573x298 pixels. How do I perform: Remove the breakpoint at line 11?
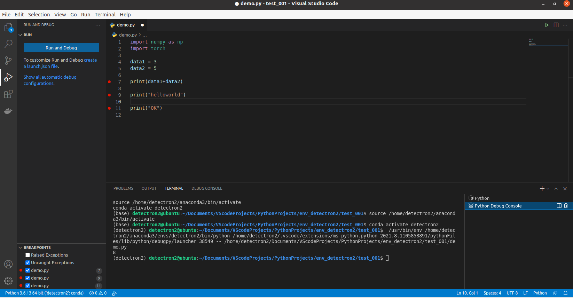[109, 108]
